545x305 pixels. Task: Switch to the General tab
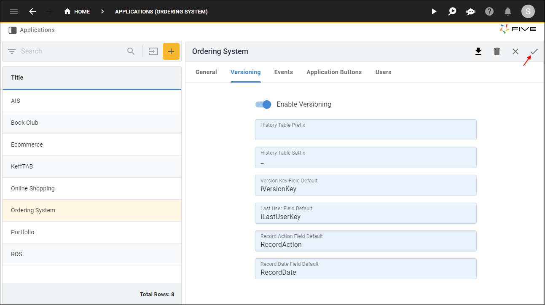click(206, 72)
